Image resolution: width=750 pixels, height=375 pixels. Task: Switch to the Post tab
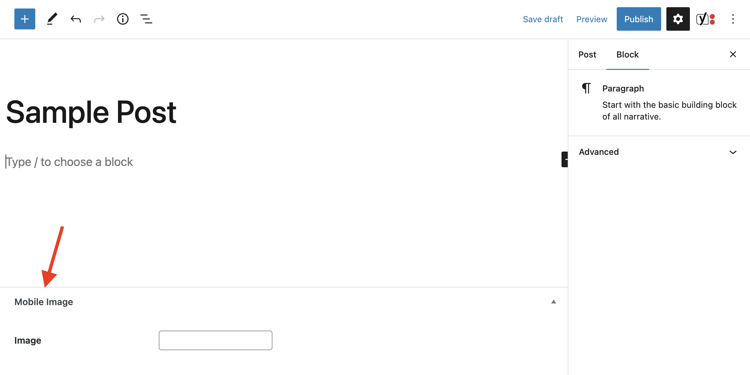coord(587,55)
